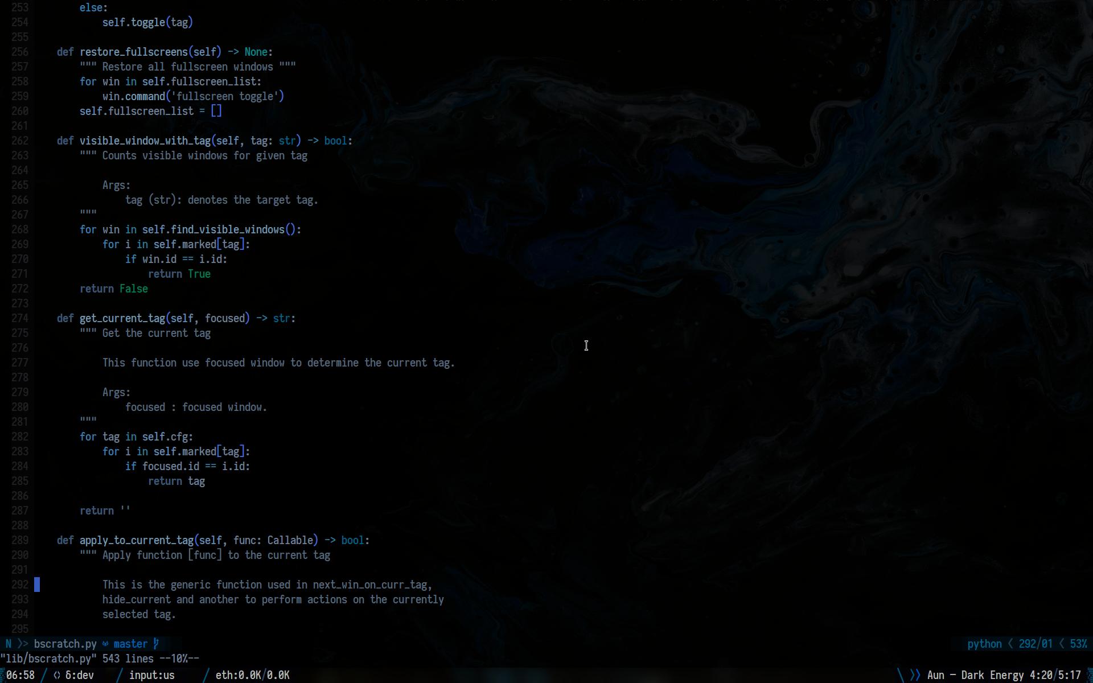Click 'return True' on line 271
The width and height of the screenshot is (1093, 683).
[x=179, y=274]
